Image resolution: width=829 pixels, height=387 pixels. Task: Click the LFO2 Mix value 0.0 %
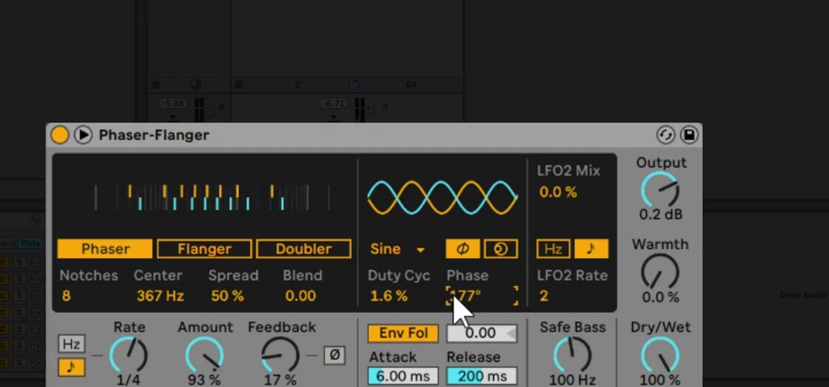click(558, 192)
